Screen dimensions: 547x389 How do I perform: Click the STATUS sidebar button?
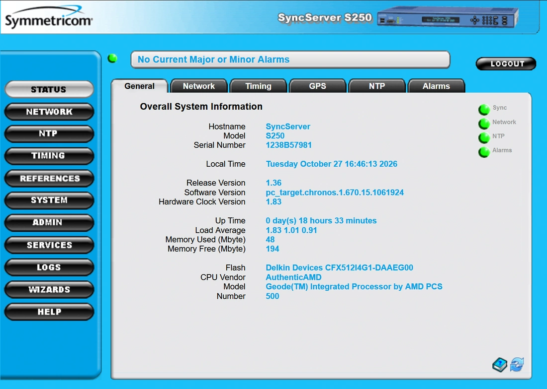pyautogui.click(x=49, y=89)
